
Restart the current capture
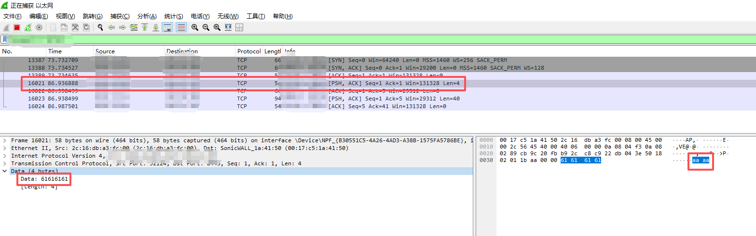coord(28,27)
